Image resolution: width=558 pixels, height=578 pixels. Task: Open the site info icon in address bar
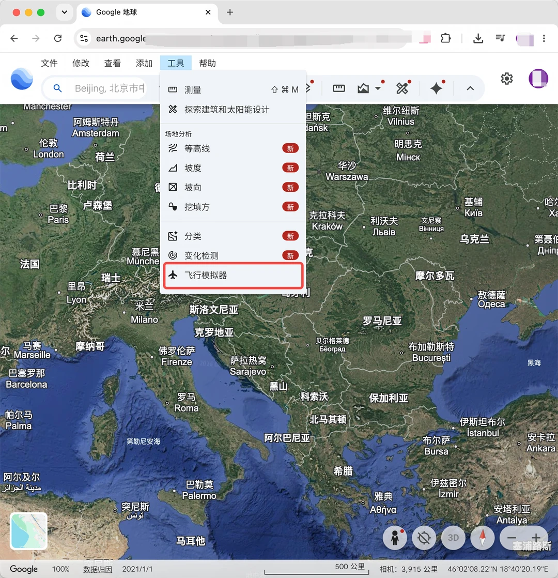pos(84,38)
